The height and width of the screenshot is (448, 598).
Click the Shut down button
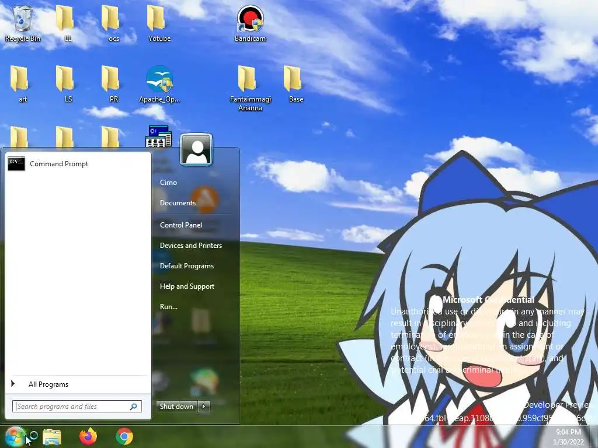[177, 407]
